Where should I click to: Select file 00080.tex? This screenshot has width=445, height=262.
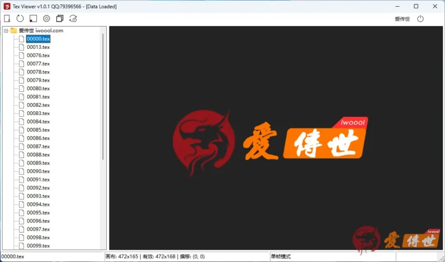[38, 88]
